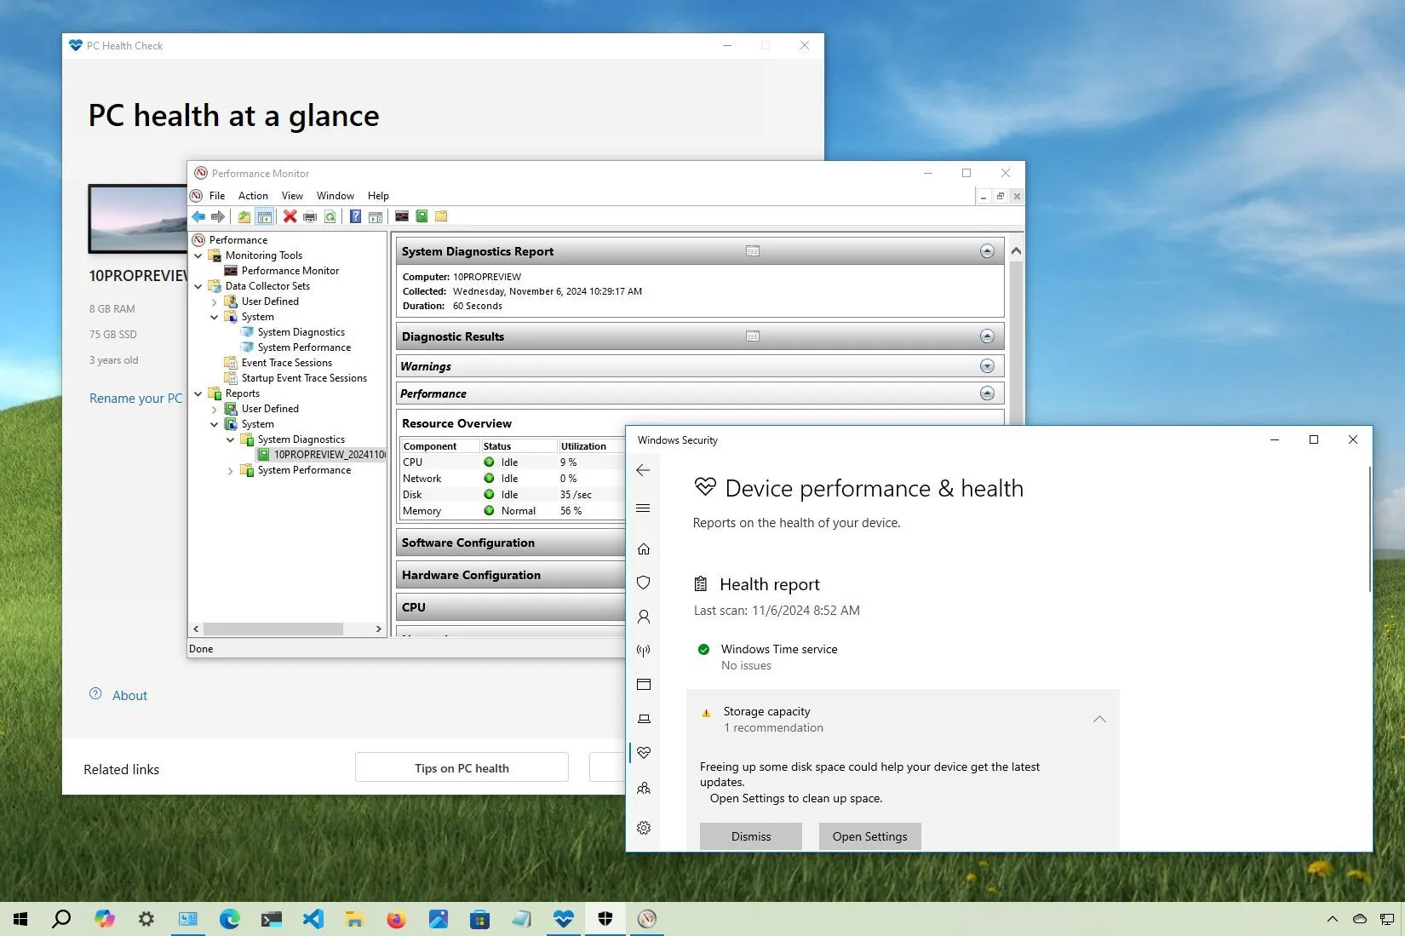Click the back arrow in Windows Security
This screenshot has width=1405, height=936.
click(x=644, y=470)
